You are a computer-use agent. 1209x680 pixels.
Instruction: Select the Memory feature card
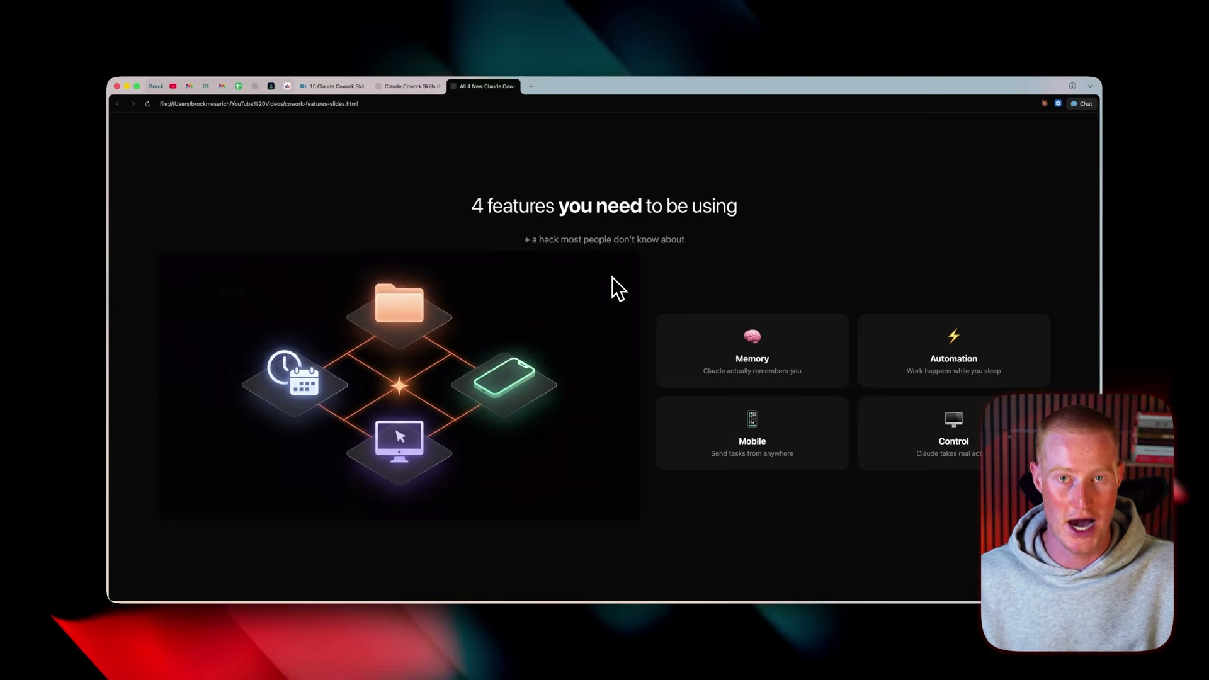[x=752, y=351]
